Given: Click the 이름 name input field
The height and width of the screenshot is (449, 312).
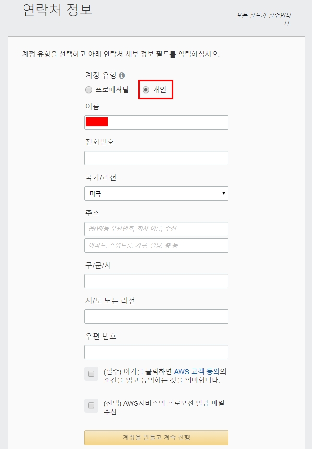Looking at the screenshot, I should coord(156,122).
